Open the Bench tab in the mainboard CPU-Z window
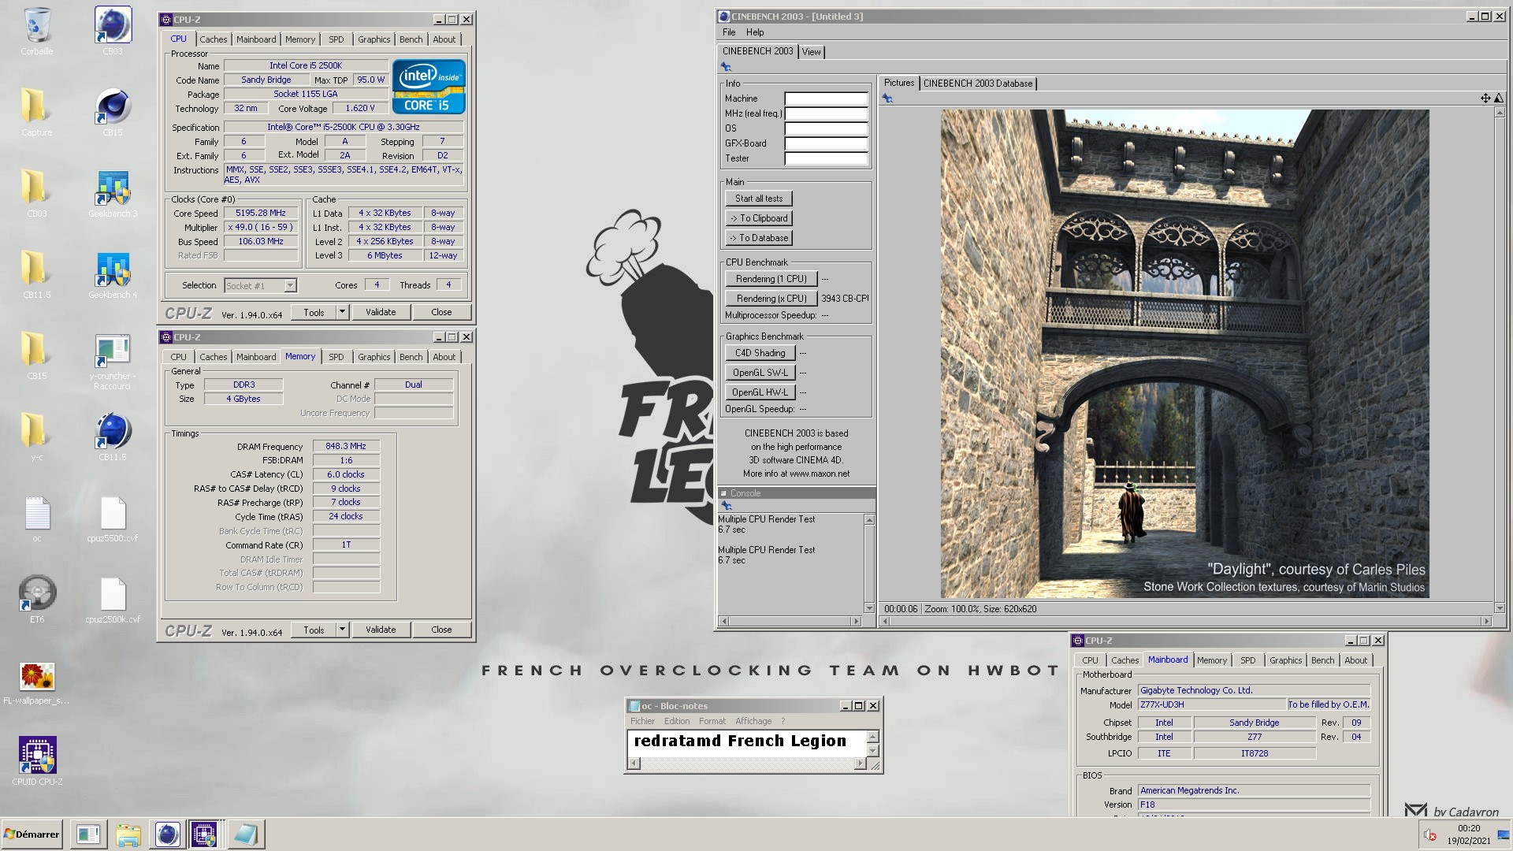1513x851 pixels. pos(1322,660)
